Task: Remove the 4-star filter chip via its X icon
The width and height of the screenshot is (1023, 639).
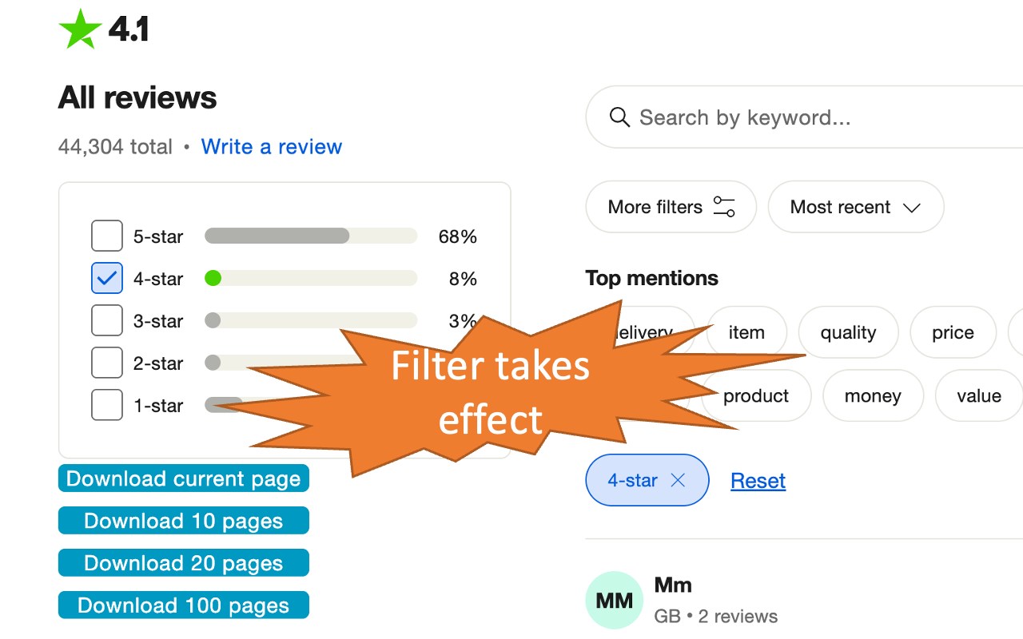Action: pyautogui.click(x=678, y=480)
